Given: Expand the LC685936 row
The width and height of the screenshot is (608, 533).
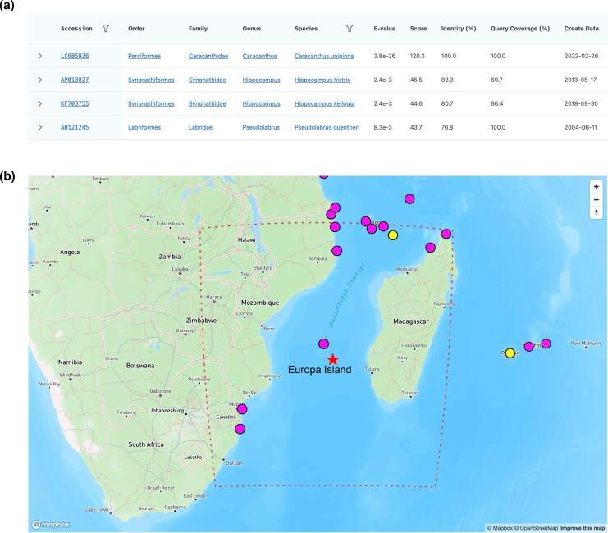Looking at the screenshot, I should pyautogui.click(x=40, y=56).
